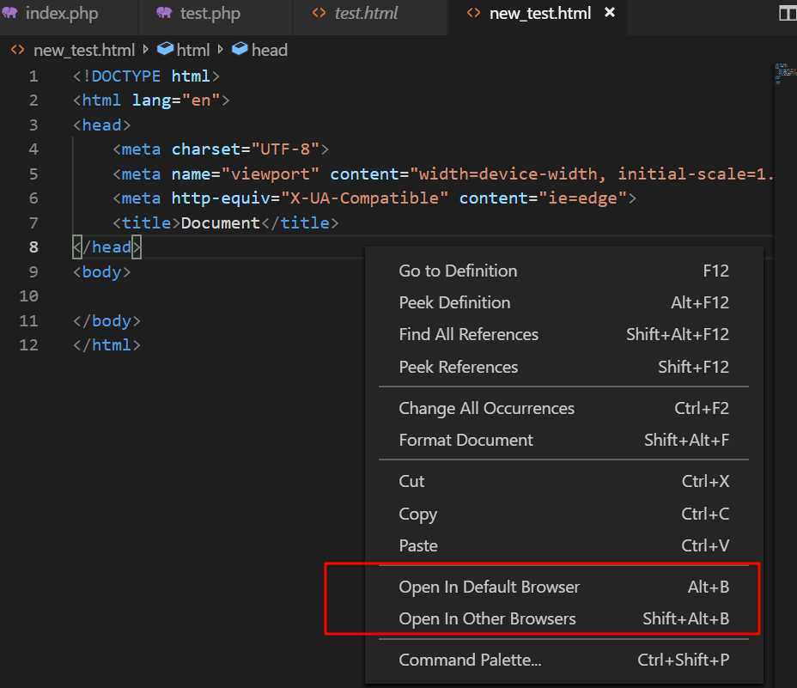Screen dimensions: 797x688
Task: Choose Cut from the context menu
Action: pos(563,482)
